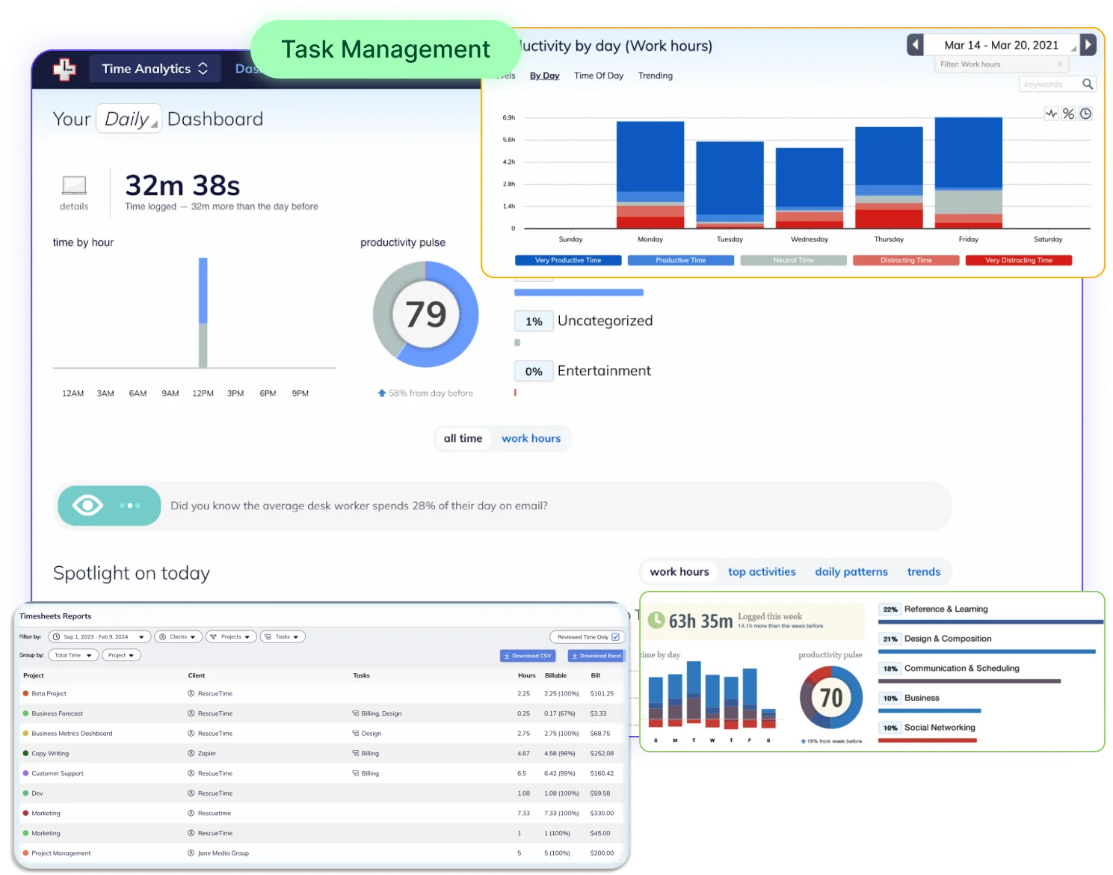Expand the Clients filter dropdown
Viewport: 1113px width, 875px height.
pyautogui.click(x=179, y=637)
